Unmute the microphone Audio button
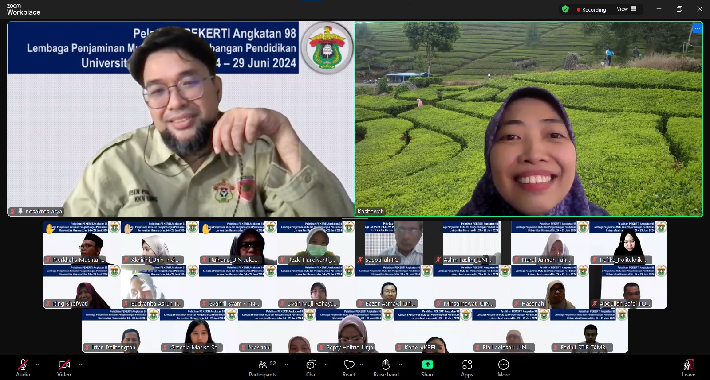 [23, 368]
